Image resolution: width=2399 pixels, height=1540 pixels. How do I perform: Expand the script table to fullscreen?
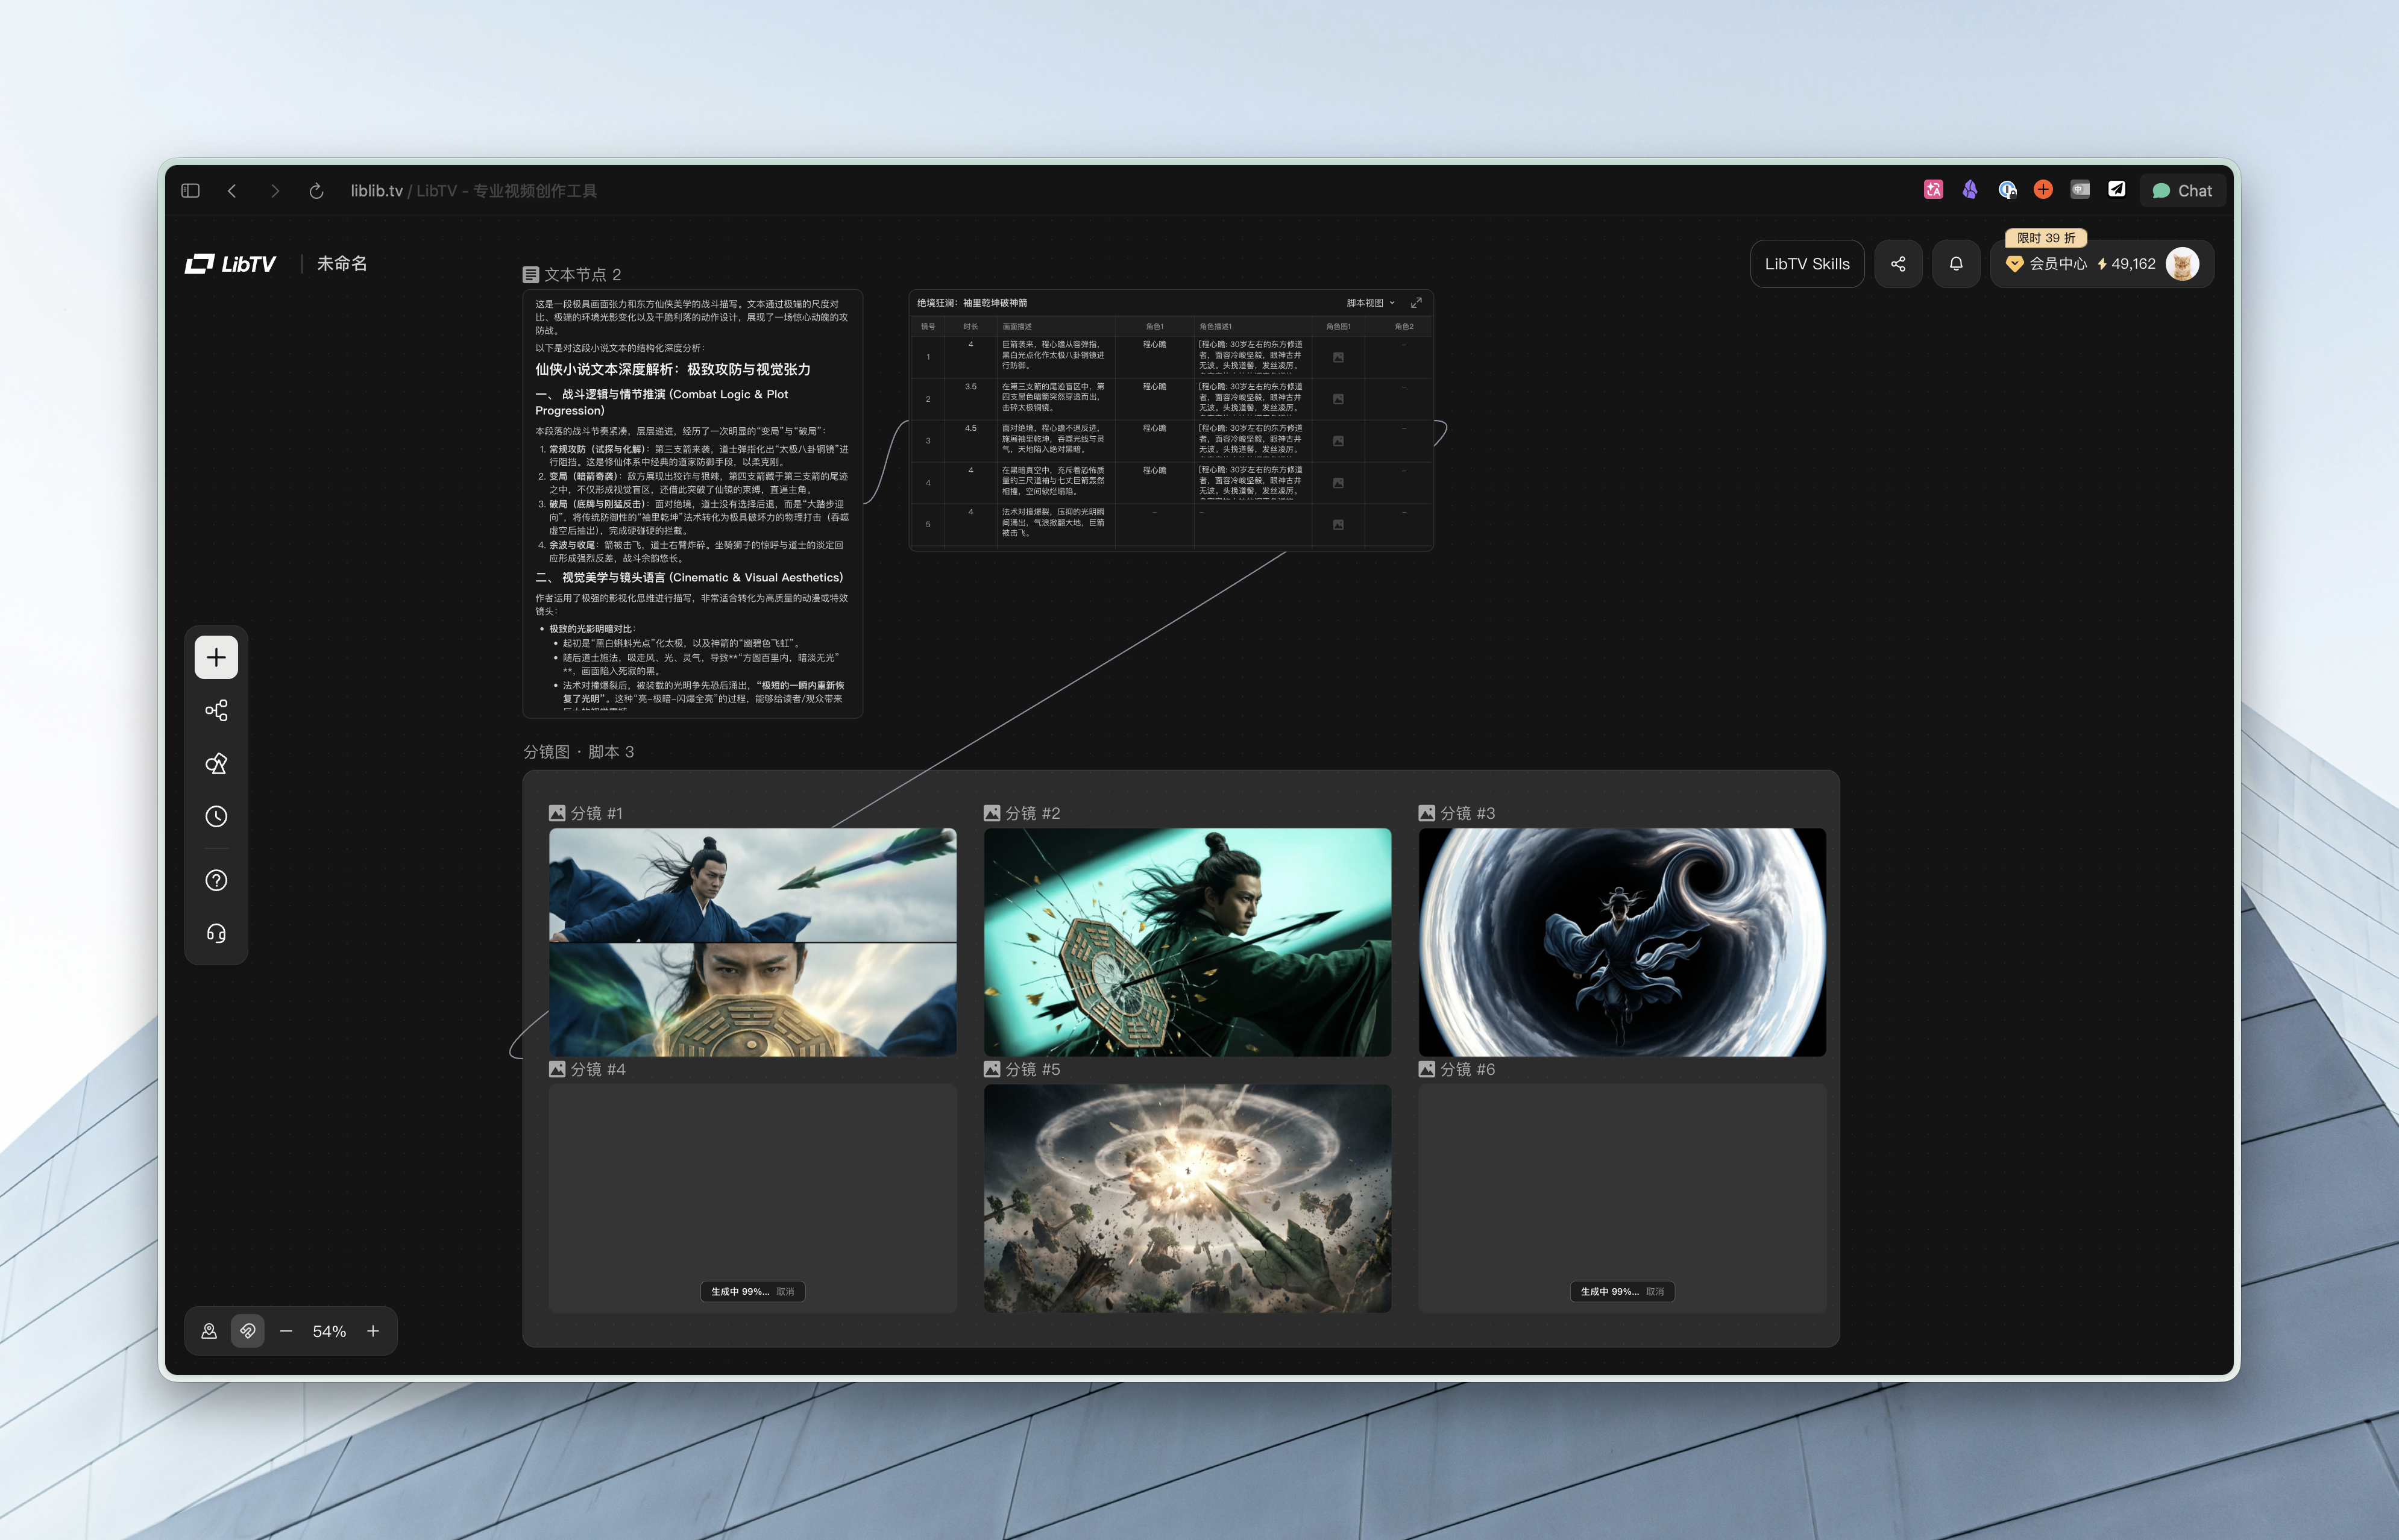click(1415, 303)
